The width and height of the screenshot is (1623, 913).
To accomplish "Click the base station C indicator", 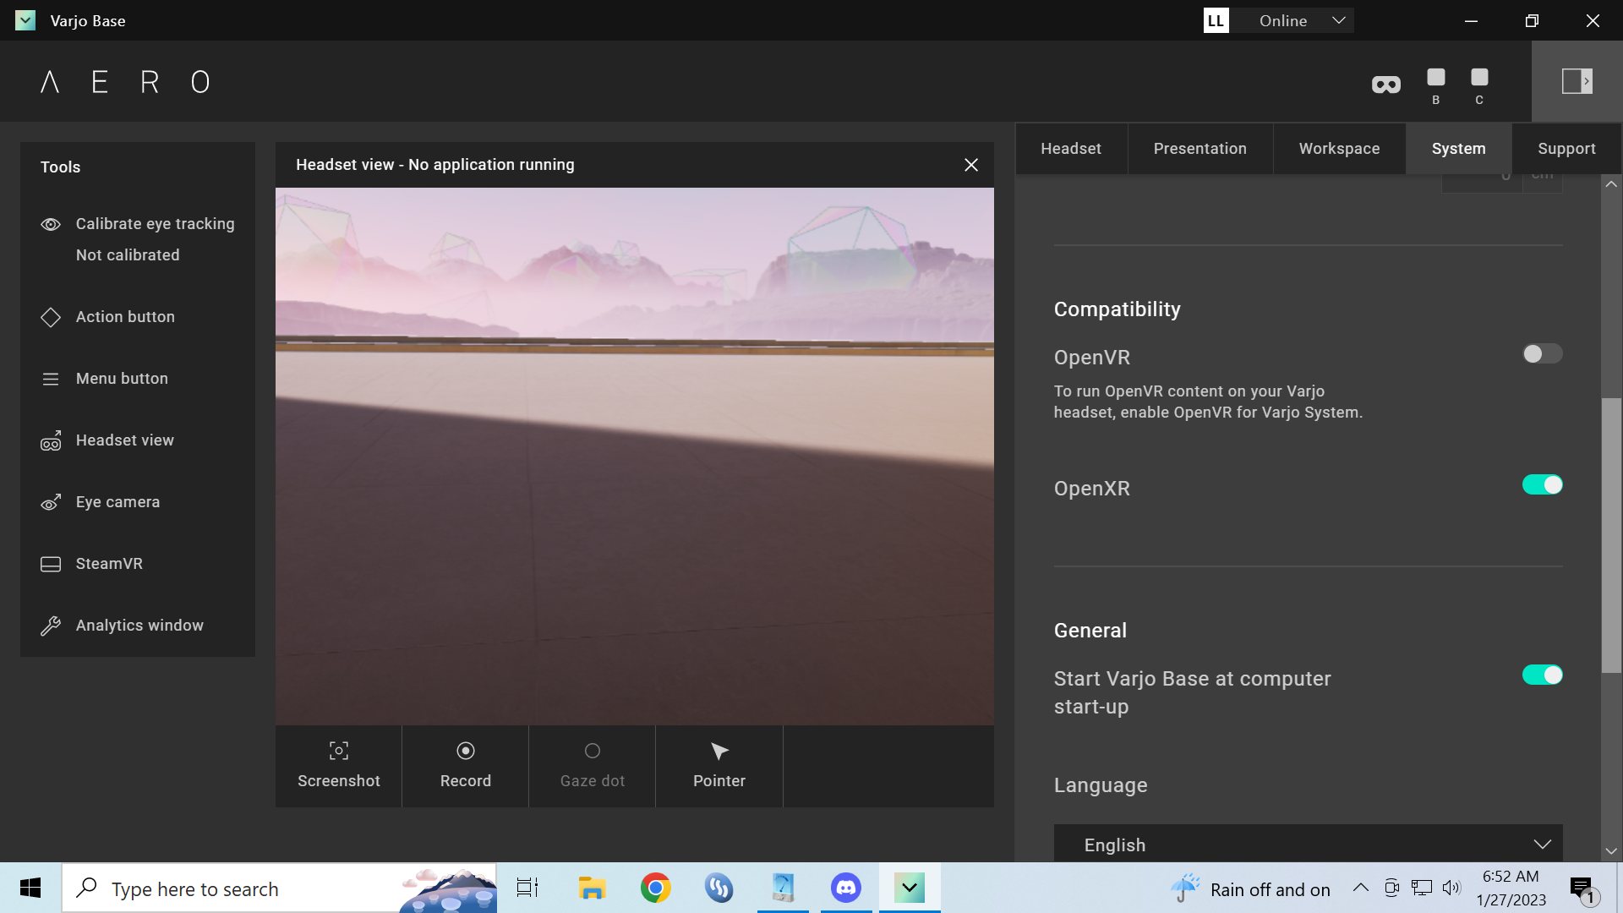I will tap(1479, 85).
